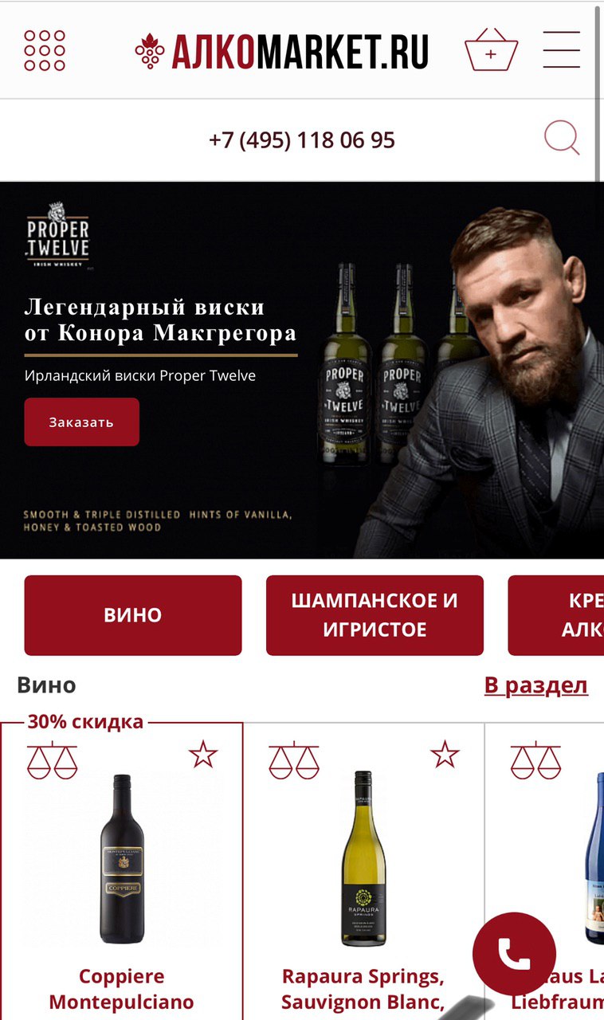Select the ВИНО category tab
Viewport: 604px width, 1020px height.
(133, 615)
